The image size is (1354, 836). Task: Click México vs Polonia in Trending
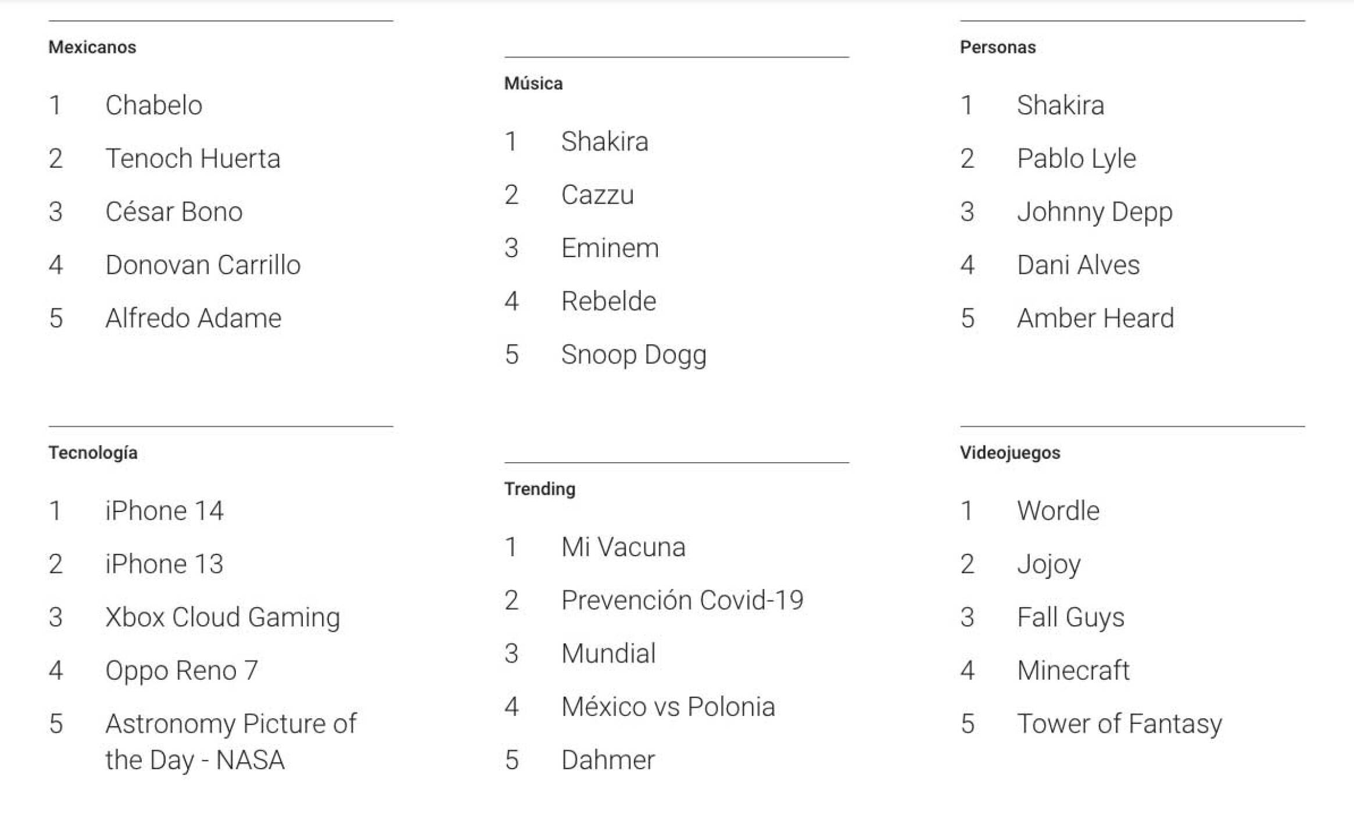(x=668, y=707)
